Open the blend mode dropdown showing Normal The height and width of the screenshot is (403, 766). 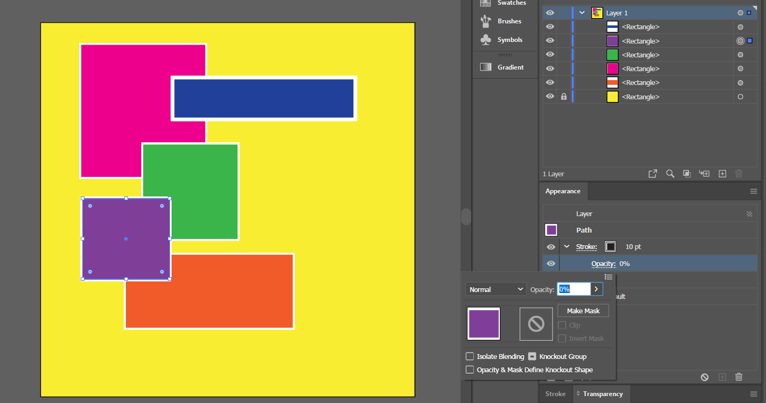[495, 289]
